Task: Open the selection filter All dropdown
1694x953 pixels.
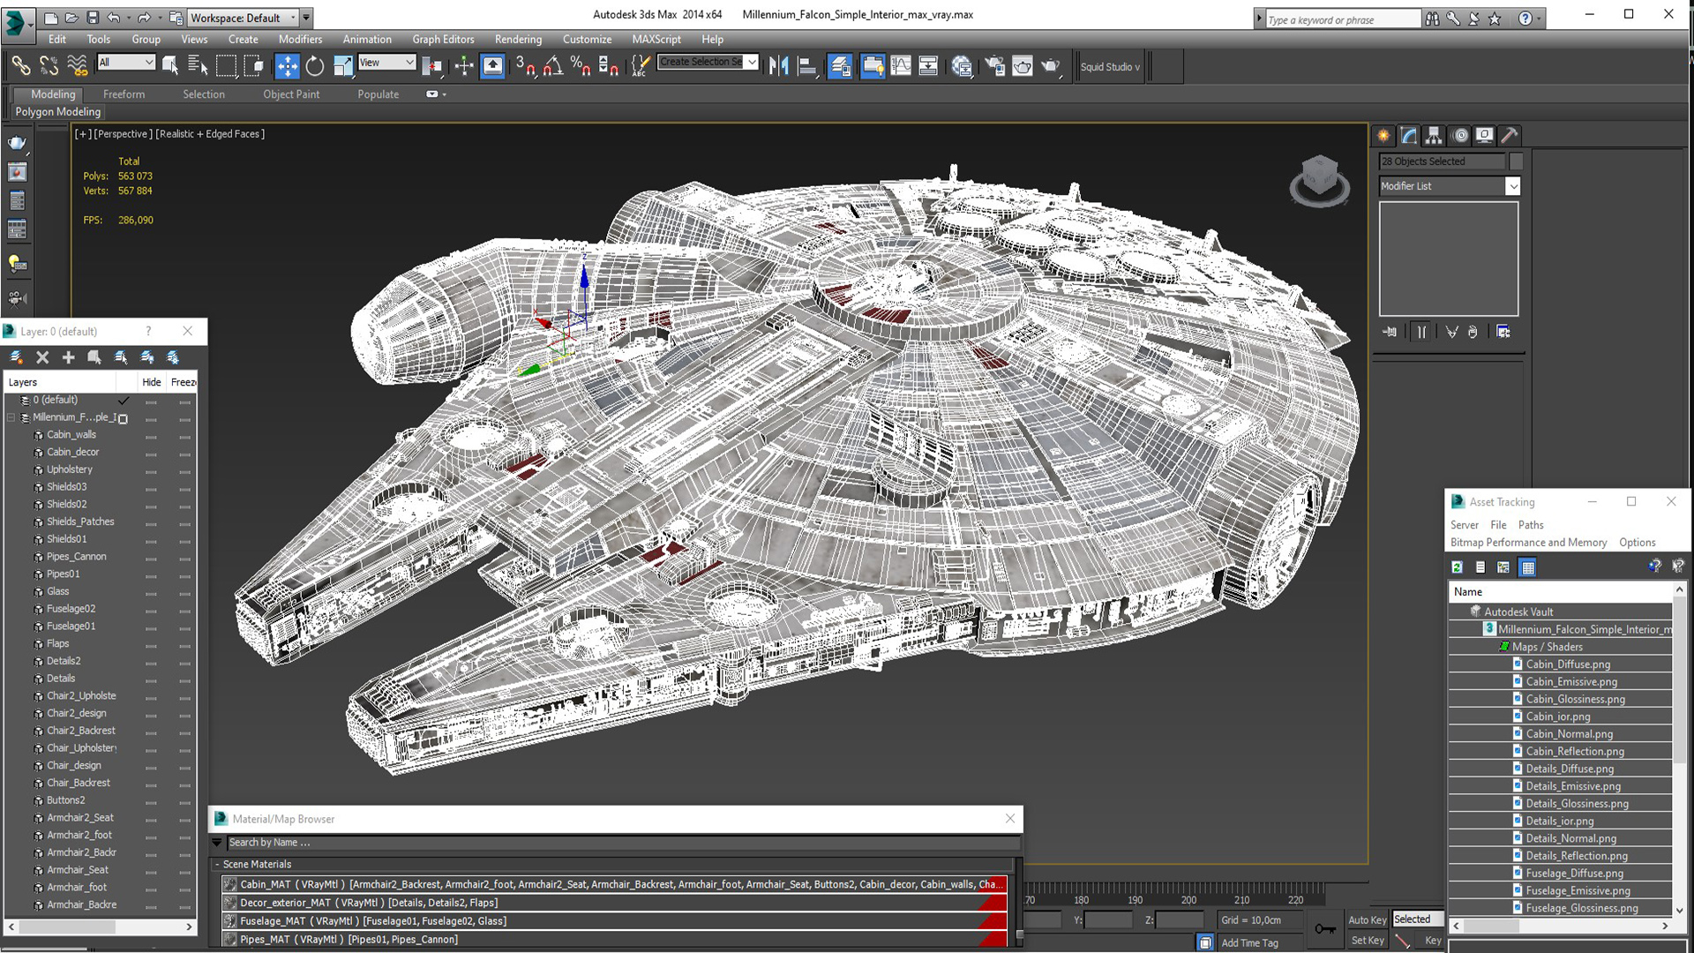Action: tap(126, 62)
